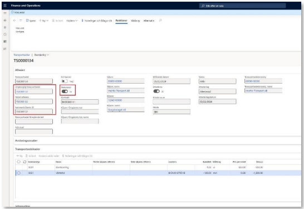
Task: Open the Ursprunglig transportsedel link value
Action: (22, 91)
